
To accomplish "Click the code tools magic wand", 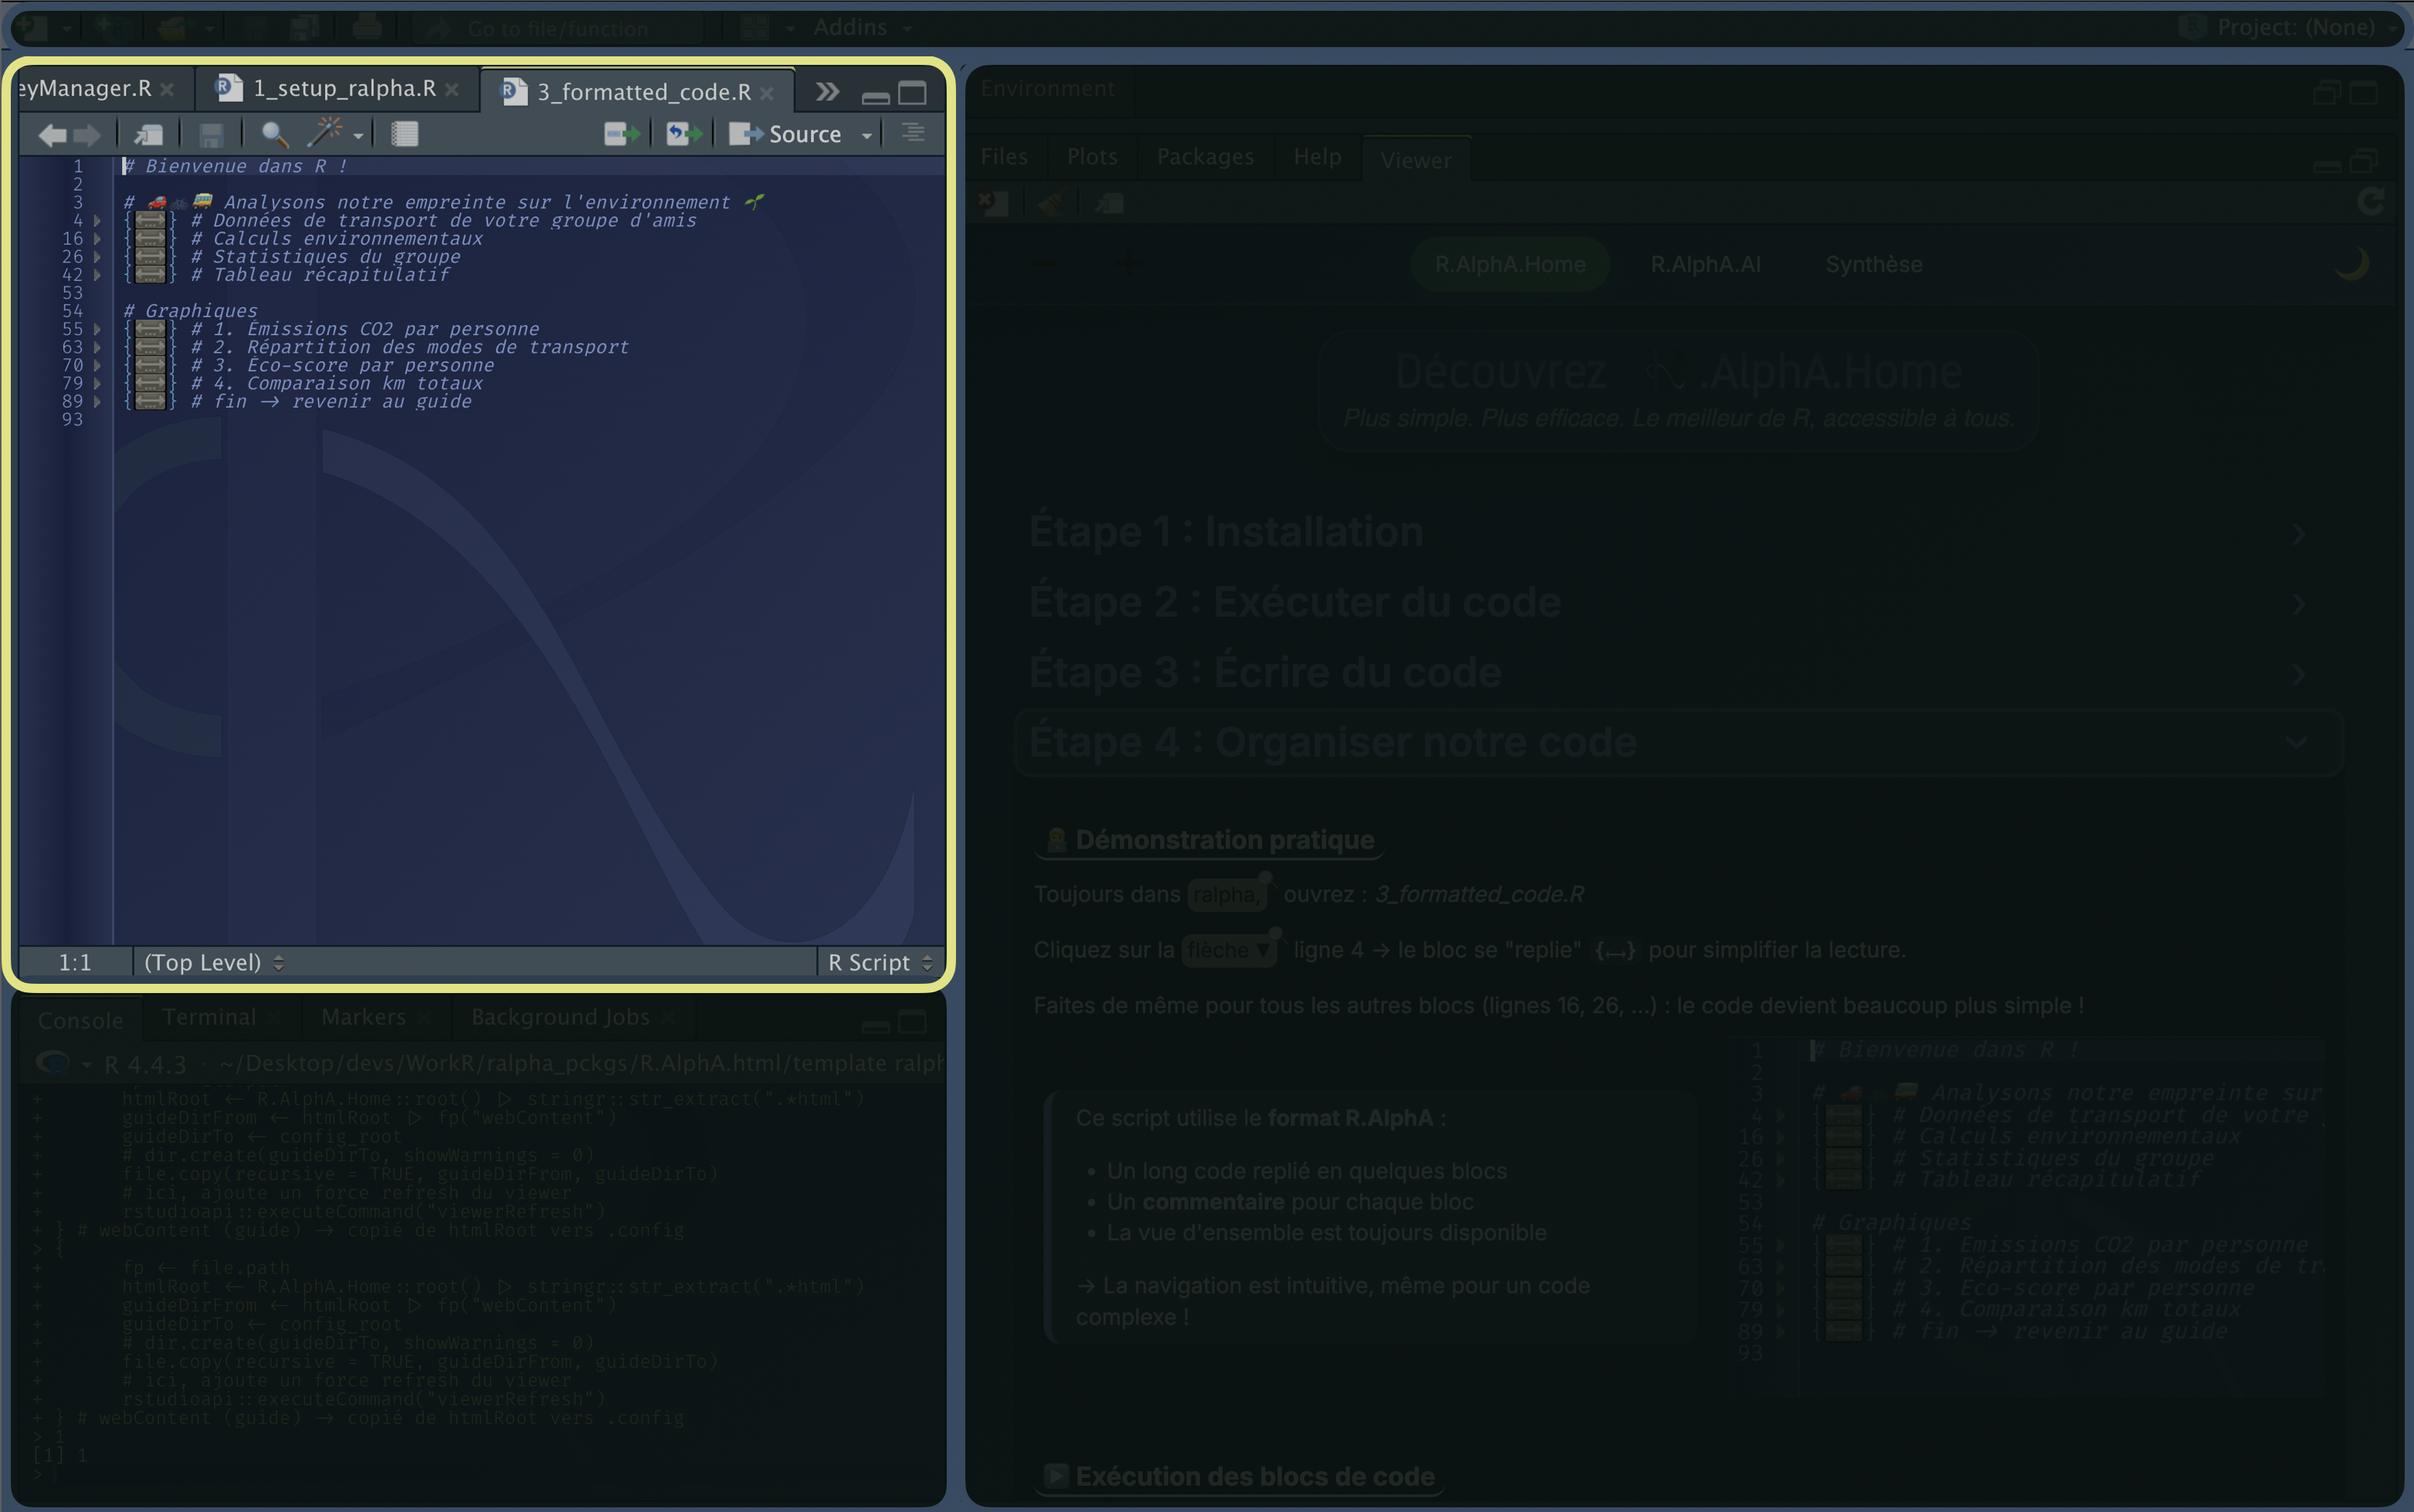I will pyautogui.click(x=325, y=132).
